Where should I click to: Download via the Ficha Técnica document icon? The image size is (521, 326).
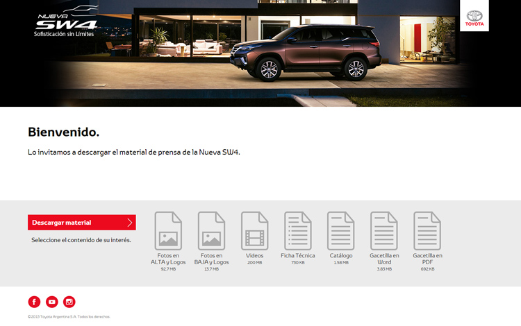coord(297,230)
